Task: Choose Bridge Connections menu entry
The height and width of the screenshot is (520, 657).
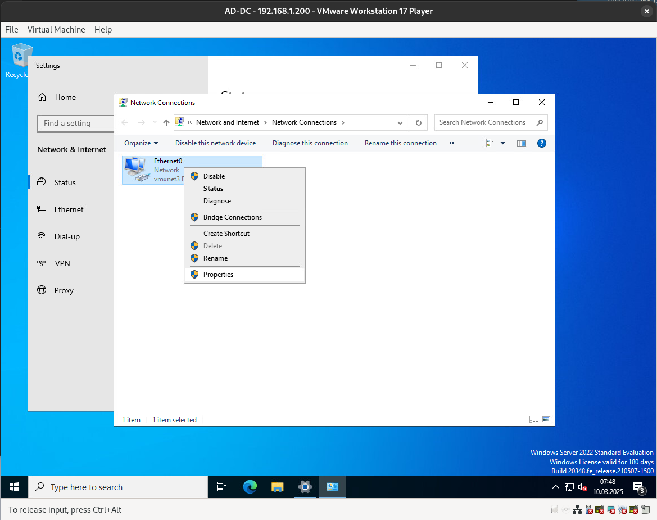Action: (232, 217)
